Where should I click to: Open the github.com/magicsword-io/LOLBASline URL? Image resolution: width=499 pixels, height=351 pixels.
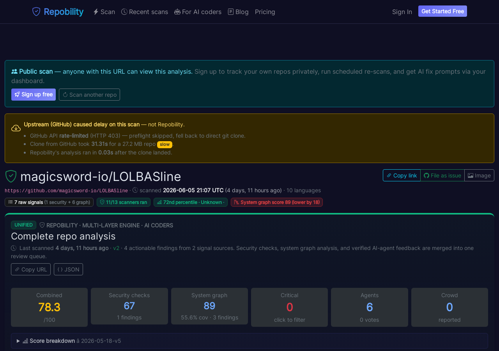tap(66, 191)
